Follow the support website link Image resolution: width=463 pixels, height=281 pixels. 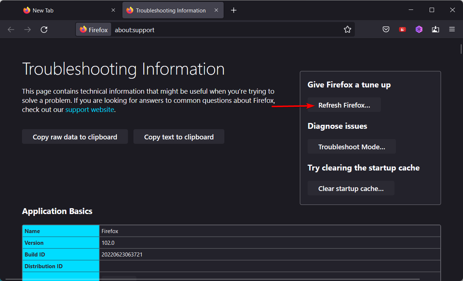point(90,109)
